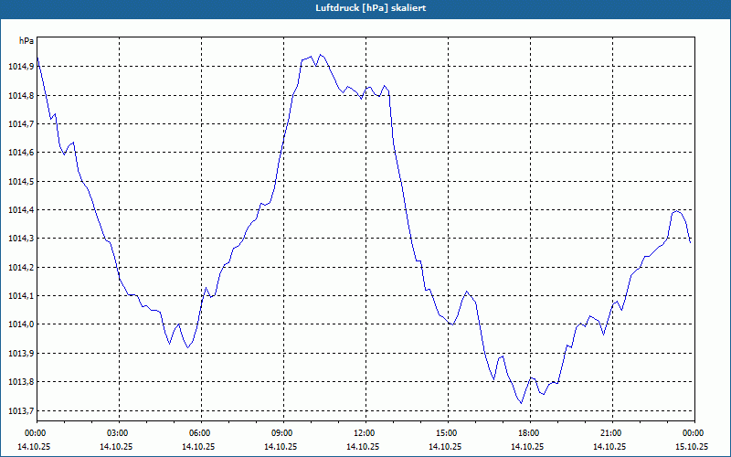731x457 pixels.
Task: Select the 1014,9 y-axis value
Action: coord(21,67)
